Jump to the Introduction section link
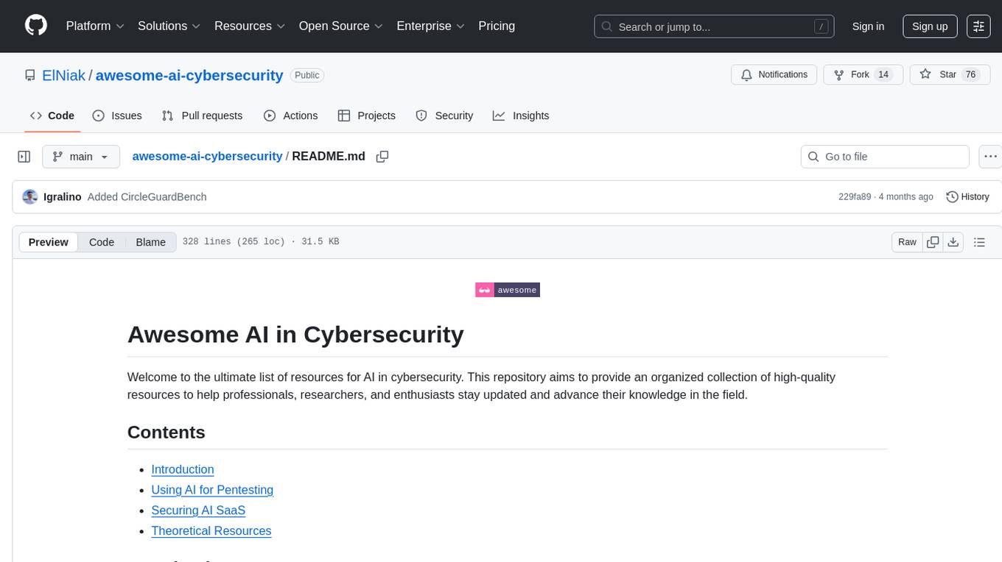Screen dimensions: 1002x562 182,469
